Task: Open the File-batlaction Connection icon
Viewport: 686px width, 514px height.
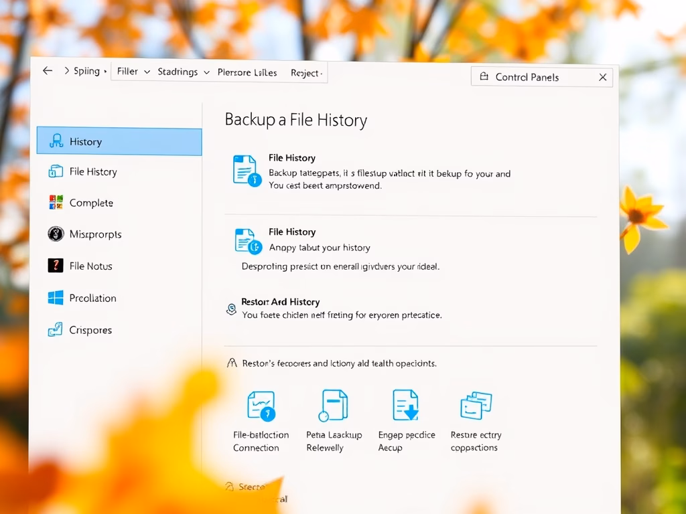Action: click(261, 406)
